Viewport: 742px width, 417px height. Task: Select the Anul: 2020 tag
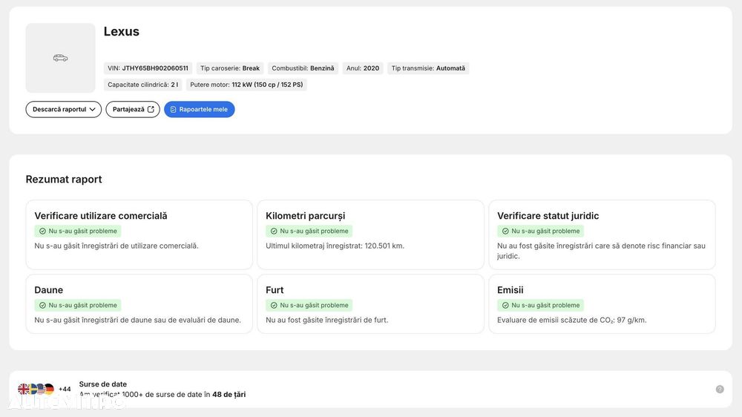[363, 68]
